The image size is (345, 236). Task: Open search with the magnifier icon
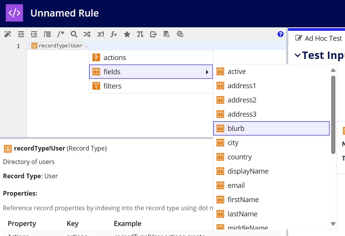point(74,34)
